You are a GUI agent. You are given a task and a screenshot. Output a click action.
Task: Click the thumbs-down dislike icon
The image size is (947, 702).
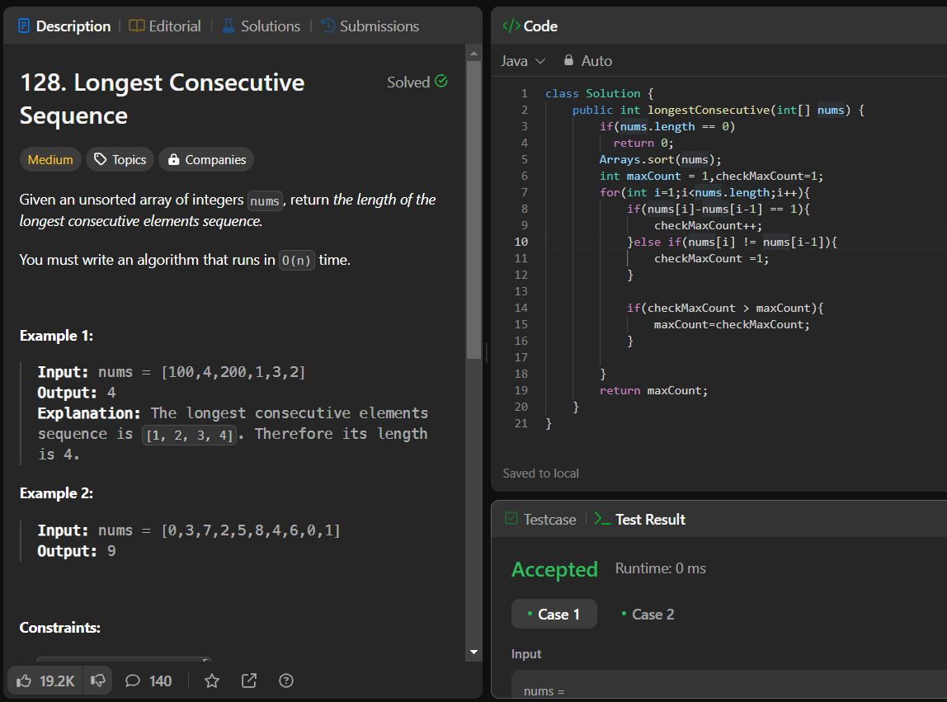click(97, 681)
